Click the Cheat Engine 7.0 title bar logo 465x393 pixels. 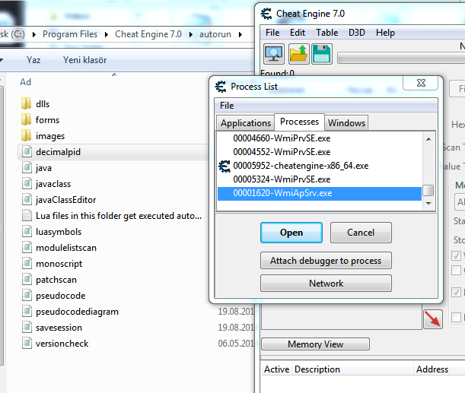click(266, 14)
